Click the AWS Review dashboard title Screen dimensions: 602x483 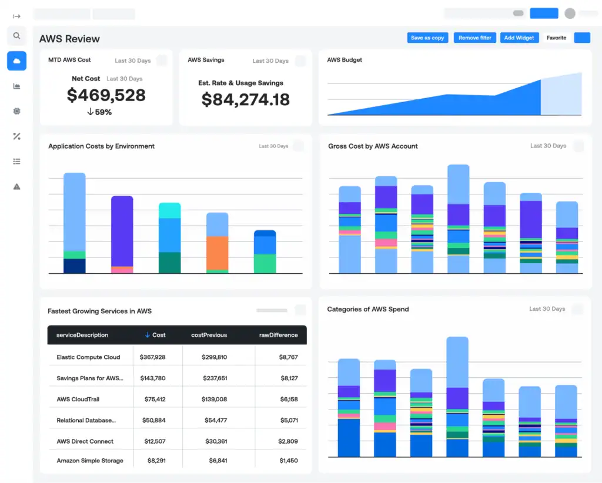[x=69, y=39]
